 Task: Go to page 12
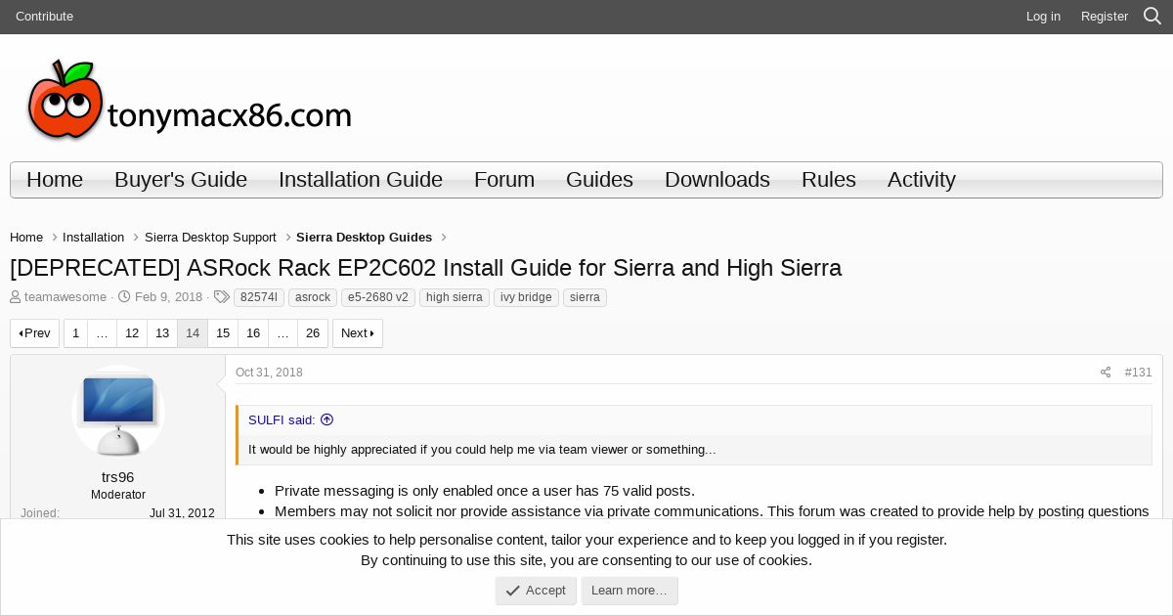tap(132, 333)
